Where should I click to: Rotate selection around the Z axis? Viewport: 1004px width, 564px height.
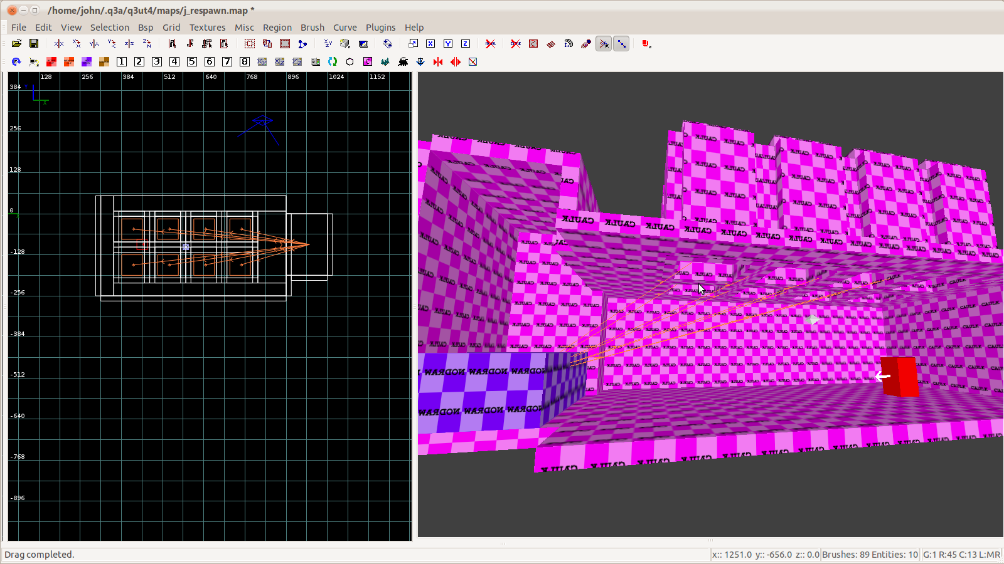pos(147,44)
